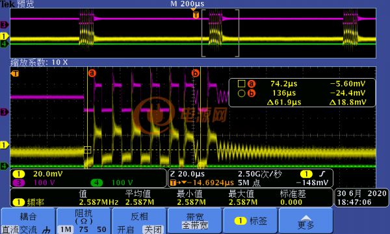This screenshot has width=390, height=234.
Task: Set impedance to 1M option
Action: pyautogui.click(x=66, y=229)
